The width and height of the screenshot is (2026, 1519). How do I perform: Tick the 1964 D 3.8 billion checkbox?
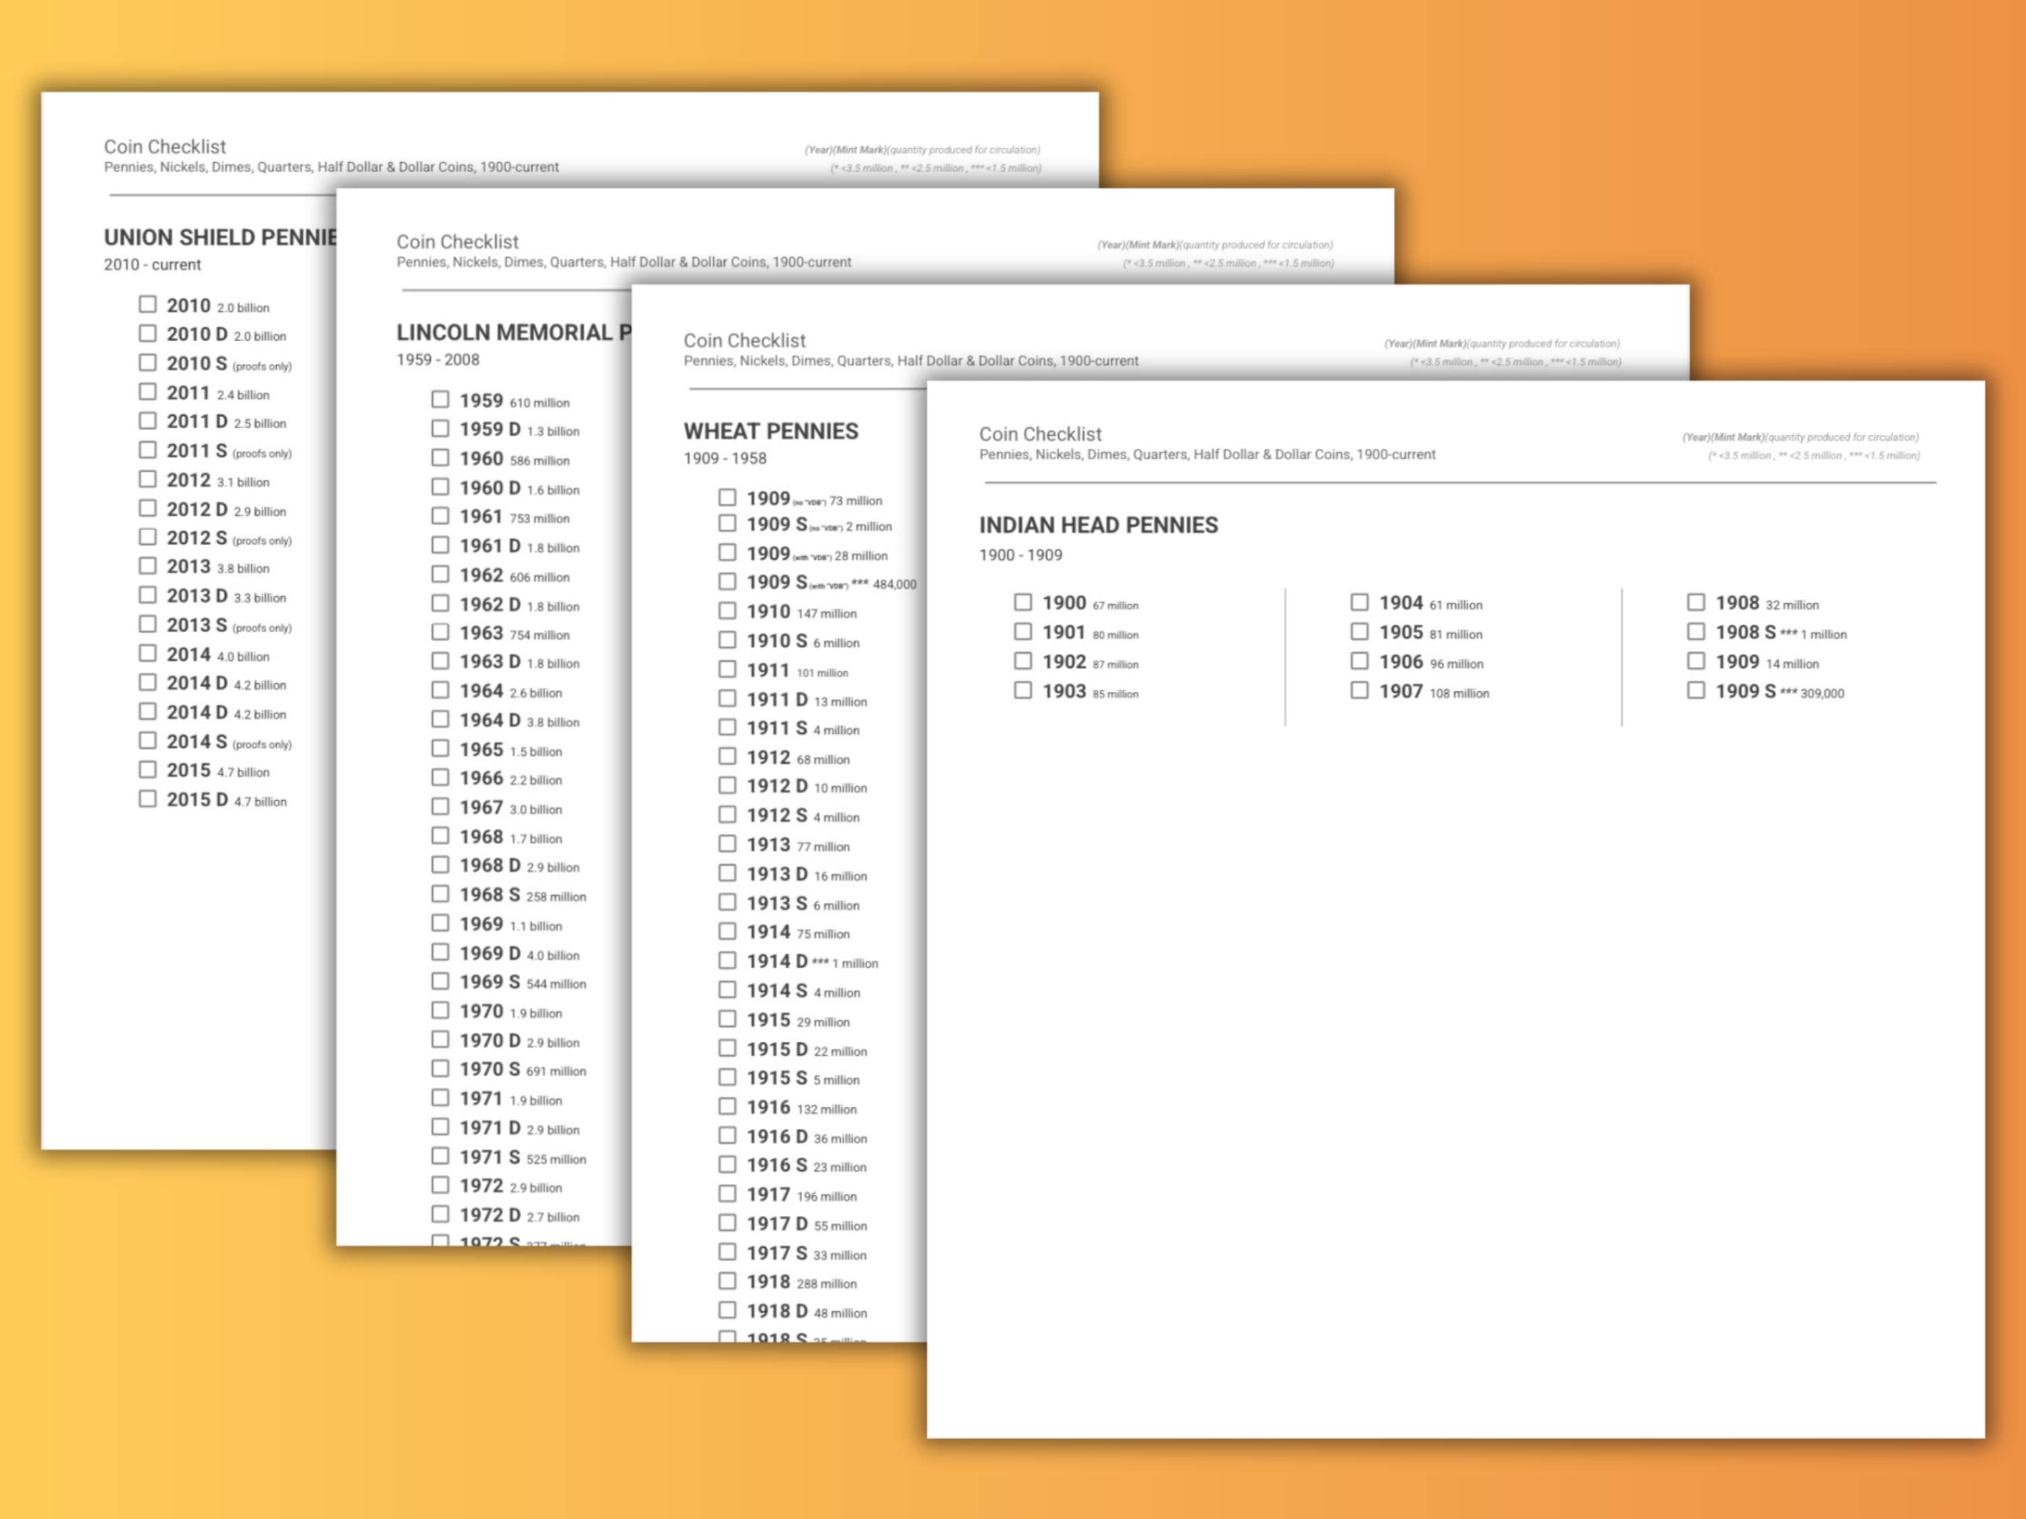point(440,720)
